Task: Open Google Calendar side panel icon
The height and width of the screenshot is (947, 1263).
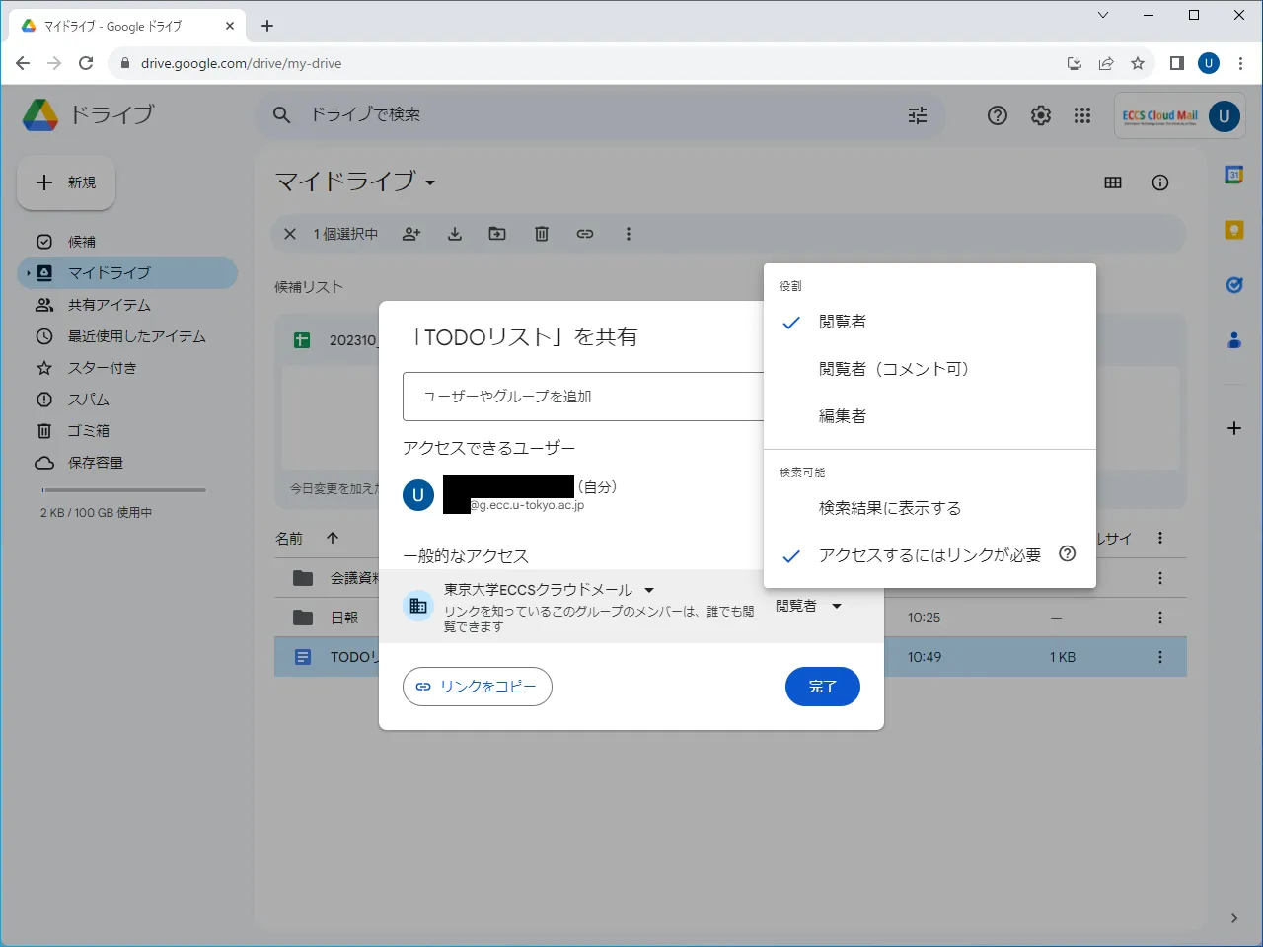Action: point(1233,175)
